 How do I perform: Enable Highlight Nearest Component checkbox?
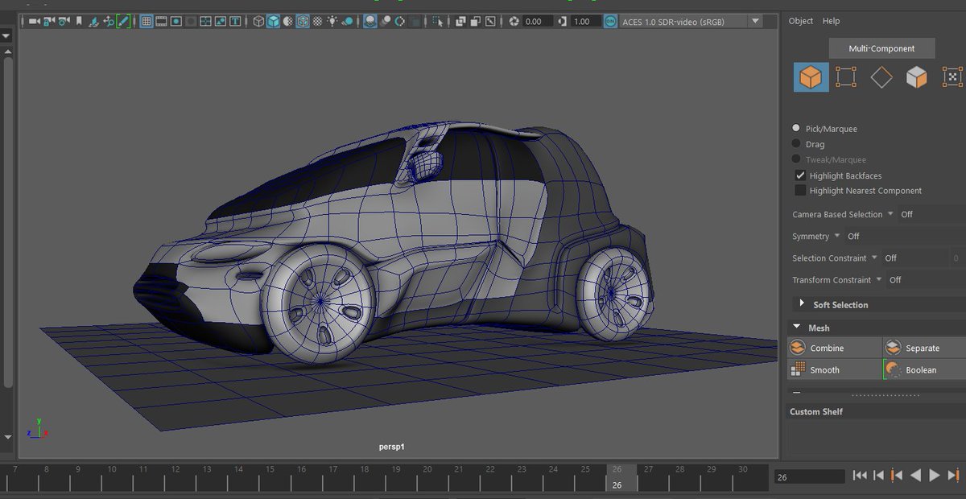pos(800,190)
